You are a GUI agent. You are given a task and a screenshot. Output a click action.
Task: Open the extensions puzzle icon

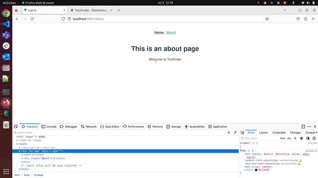coord(306,19)
